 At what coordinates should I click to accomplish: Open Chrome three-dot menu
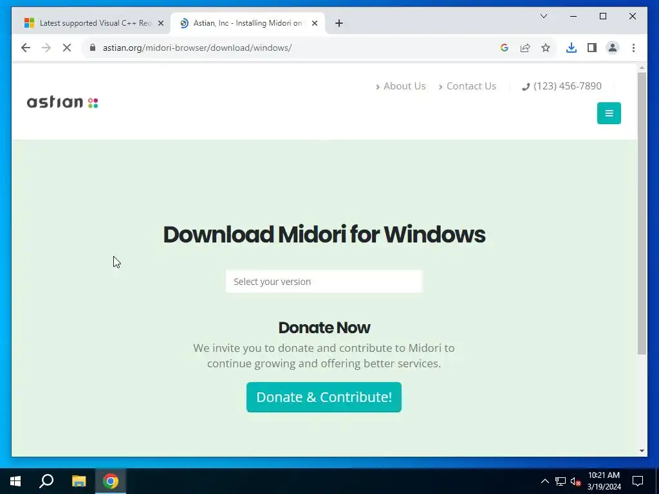(633, 48)
